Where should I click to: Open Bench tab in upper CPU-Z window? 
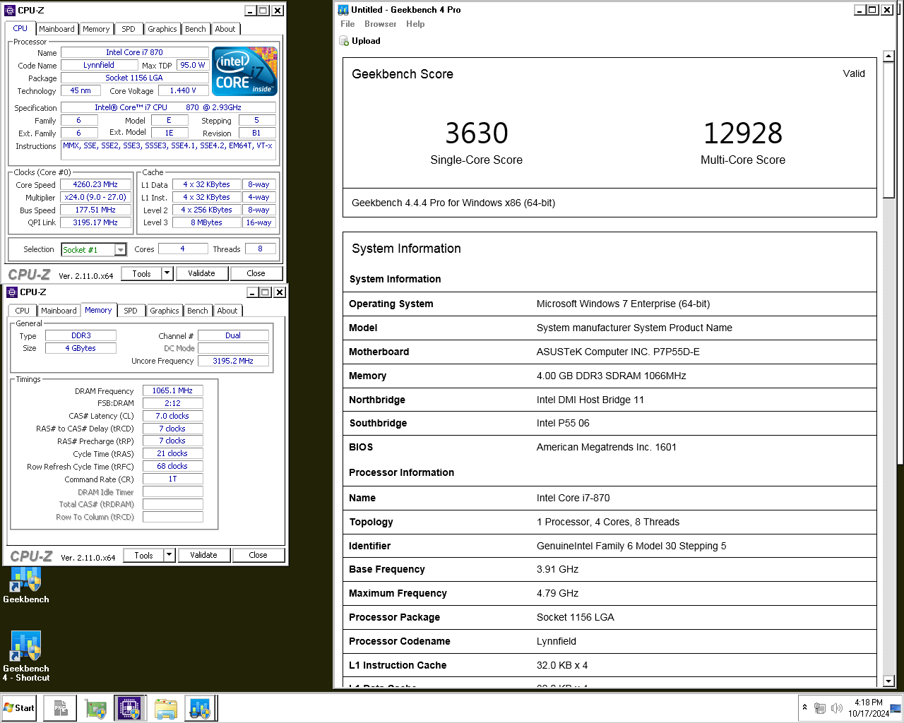click(x=196, y=29)
